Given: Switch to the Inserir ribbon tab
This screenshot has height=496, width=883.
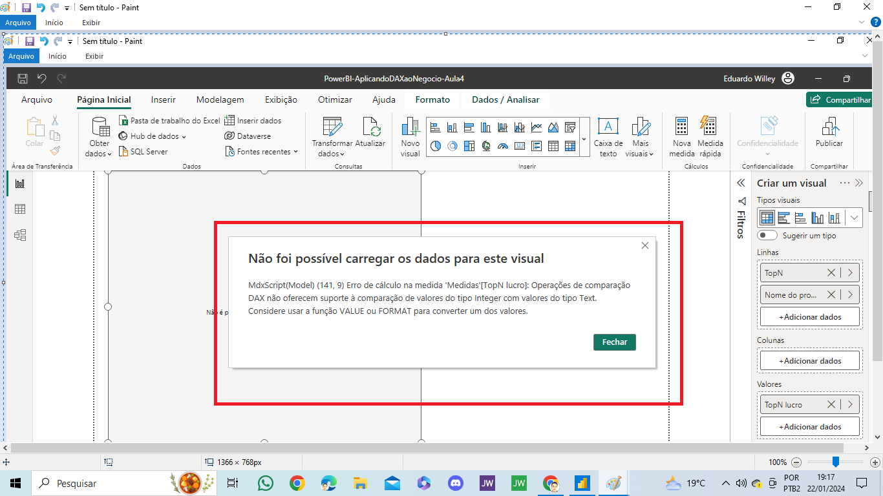Looking at the screenshot, I should [163, 99].
